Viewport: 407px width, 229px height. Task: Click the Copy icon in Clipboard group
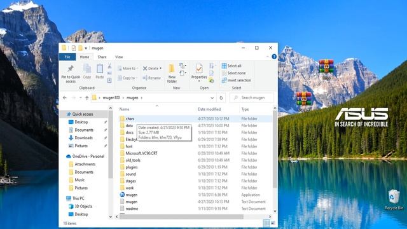coord(87,69)
